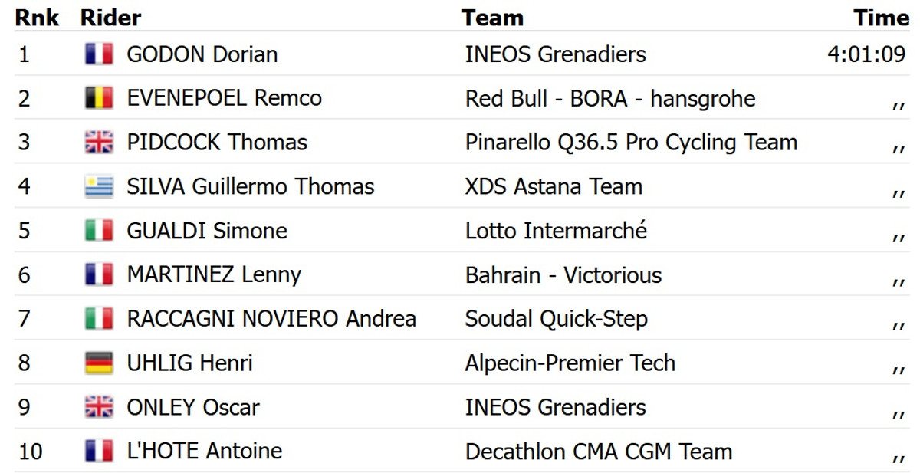The image size is (920, 473).
Task: Open the INEOS Grenadiers team in row 1
Action: [x=555, y=54]
